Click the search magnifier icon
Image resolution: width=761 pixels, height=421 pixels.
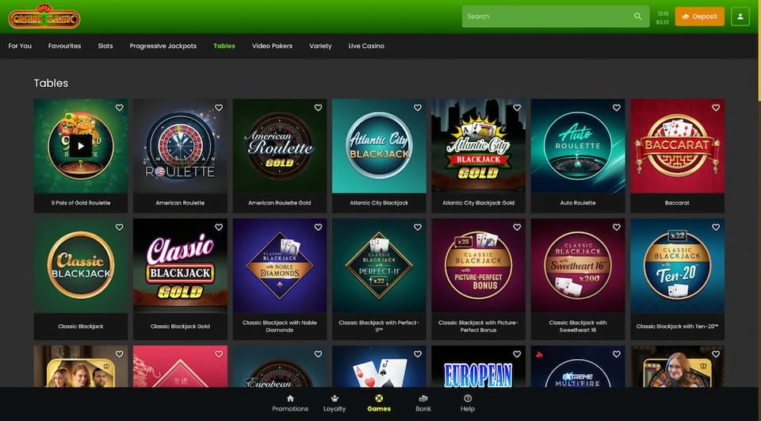(x=637, y=17)
